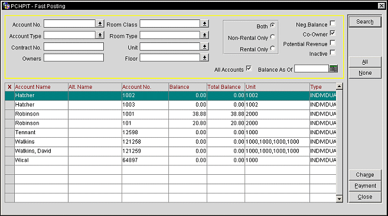Image resolution: width=388 pixels, height=216 pixels.
Task: Select the Watkins row name cell
Action: pyautogui.click(x=41, y=142)
